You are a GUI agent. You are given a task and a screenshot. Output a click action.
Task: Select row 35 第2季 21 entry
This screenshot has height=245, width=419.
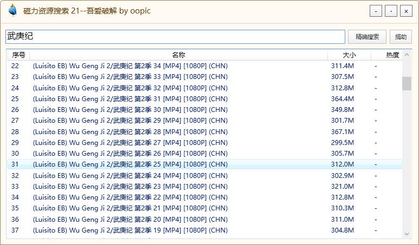(x=204, y=208)
